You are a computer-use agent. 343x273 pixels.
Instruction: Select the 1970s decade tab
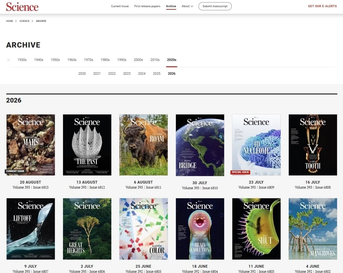tap(89, 60)
